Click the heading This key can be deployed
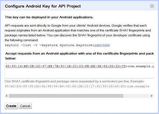The image size is (159, 114). tap(49, 17)
